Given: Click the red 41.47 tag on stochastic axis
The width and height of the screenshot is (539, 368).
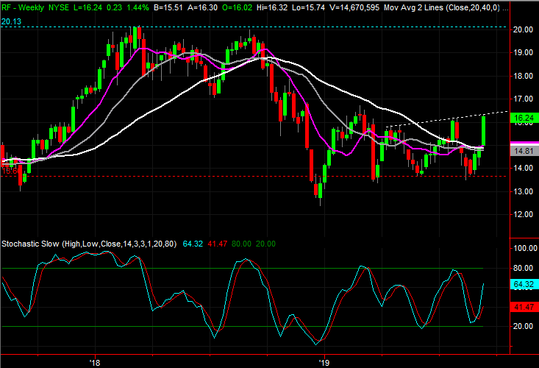Looking at the screenshot, I should [524, 307].
